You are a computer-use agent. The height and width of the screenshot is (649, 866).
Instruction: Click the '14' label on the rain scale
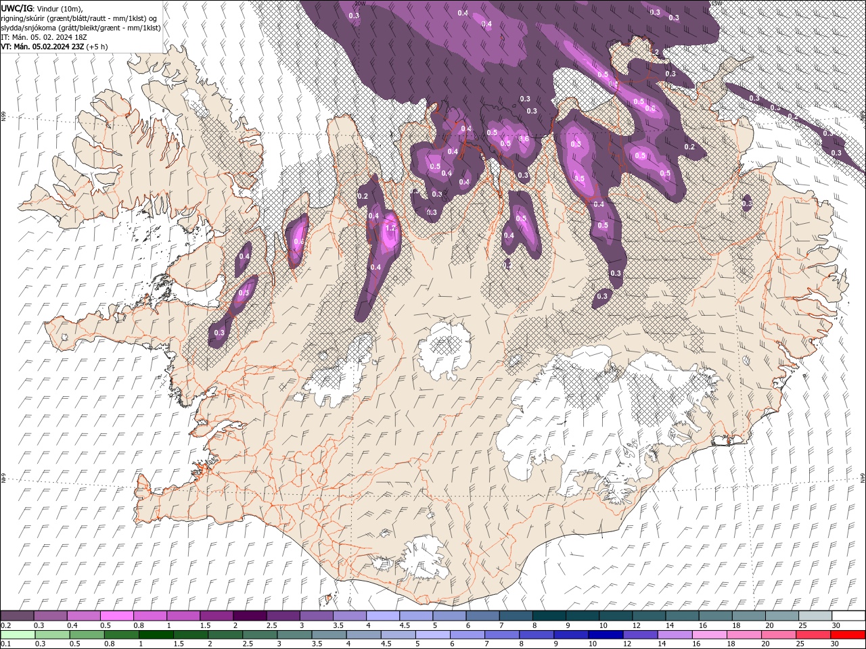[x=660, y=644]
